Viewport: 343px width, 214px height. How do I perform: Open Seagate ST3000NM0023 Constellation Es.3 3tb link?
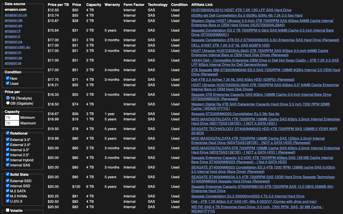(235, 114)
